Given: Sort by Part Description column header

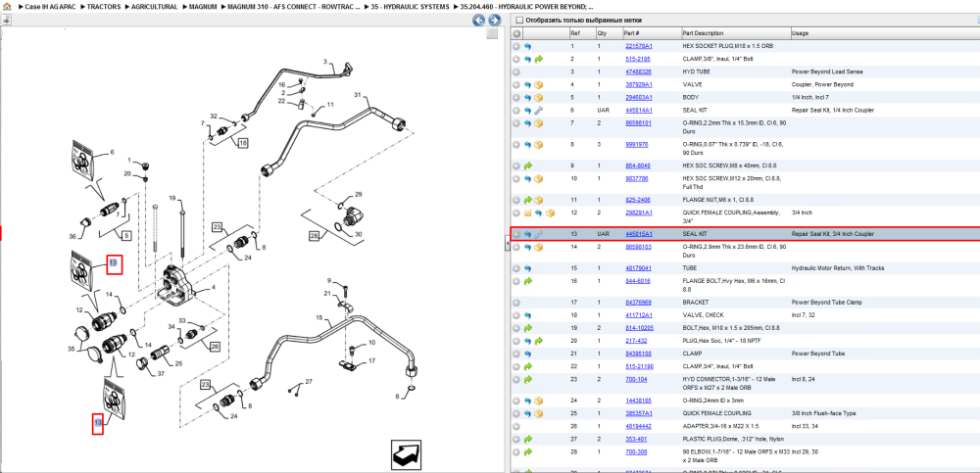Looking at the screenshot, I should point(703,33).
